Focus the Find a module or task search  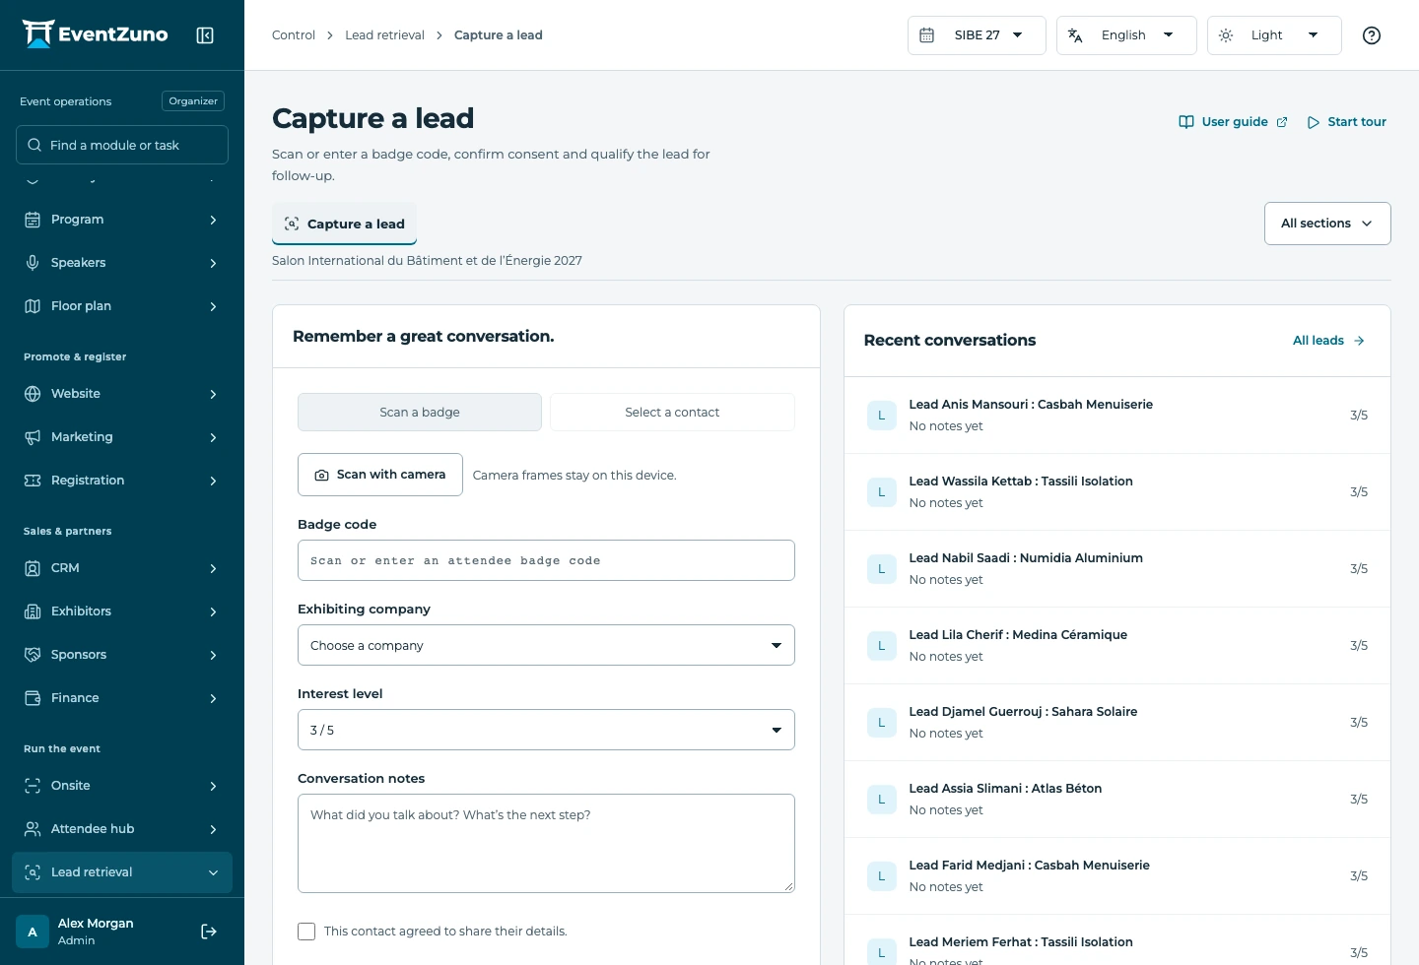[x=122, y=145]
